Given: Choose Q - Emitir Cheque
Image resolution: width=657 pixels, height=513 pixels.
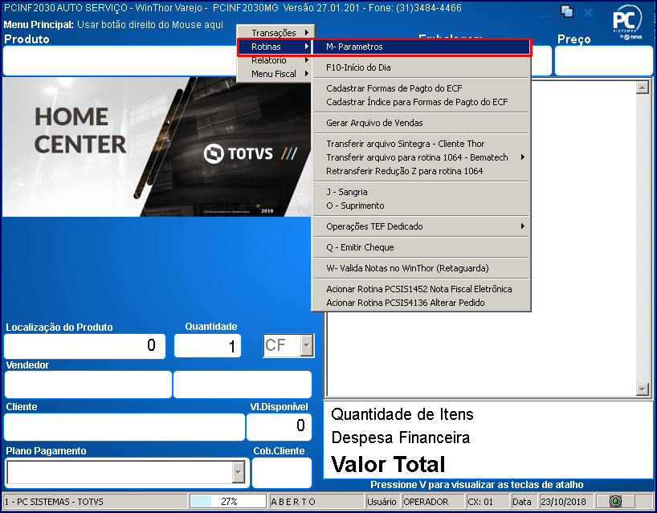Looking at the screenshot, I should (421, 247).
